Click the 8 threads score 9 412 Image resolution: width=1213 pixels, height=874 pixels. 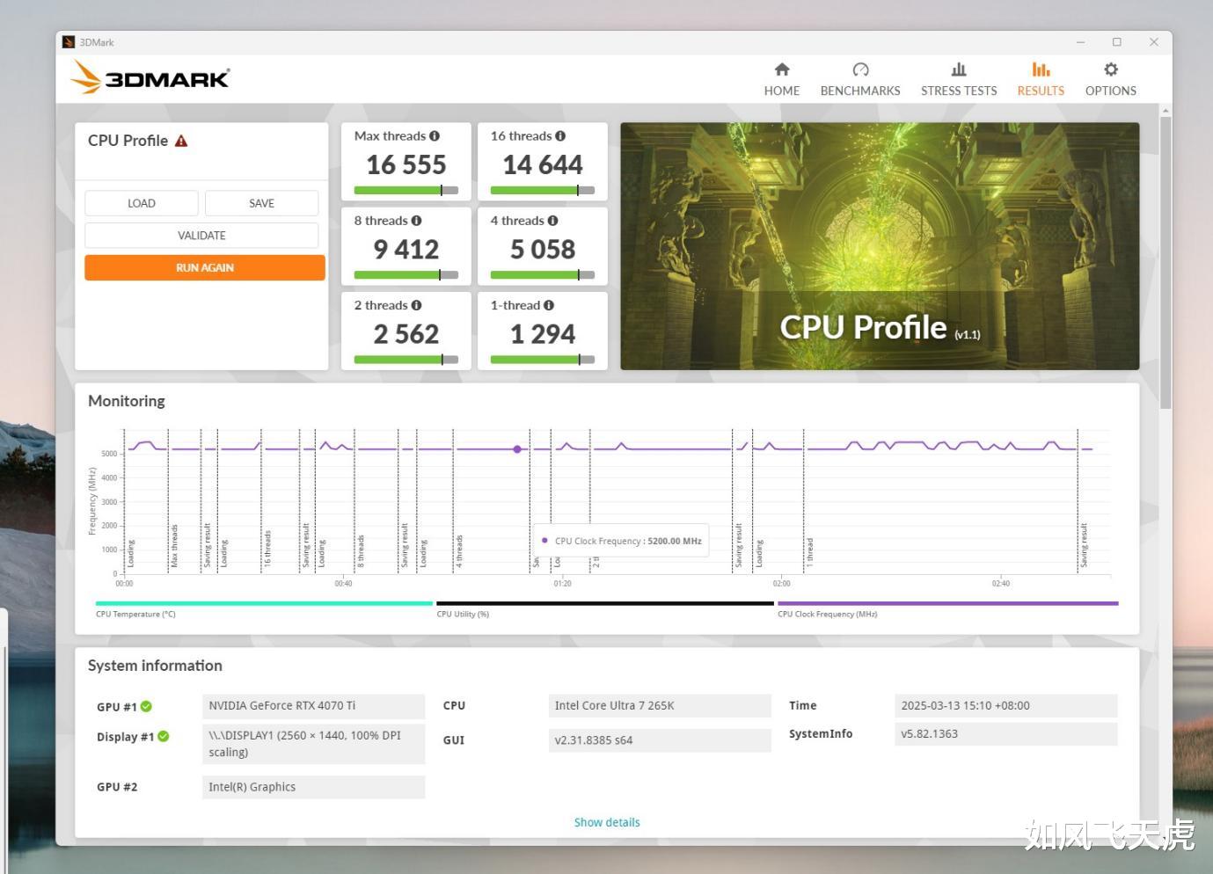[x=406, y=250]
